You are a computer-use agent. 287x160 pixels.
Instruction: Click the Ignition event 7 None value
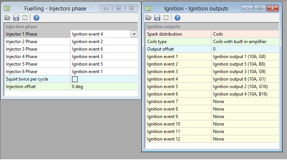coord(245,102)
